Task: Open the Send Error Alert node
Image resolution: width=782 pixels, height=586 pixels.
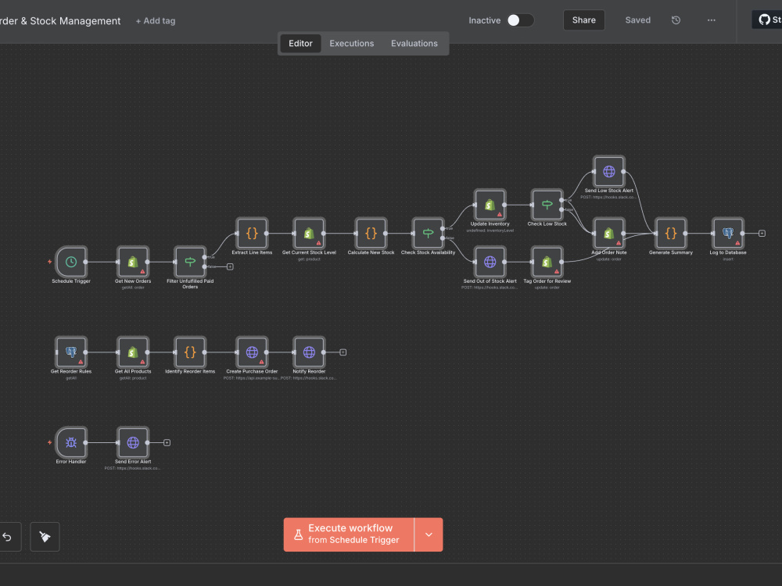Action: tap(133, 442)
